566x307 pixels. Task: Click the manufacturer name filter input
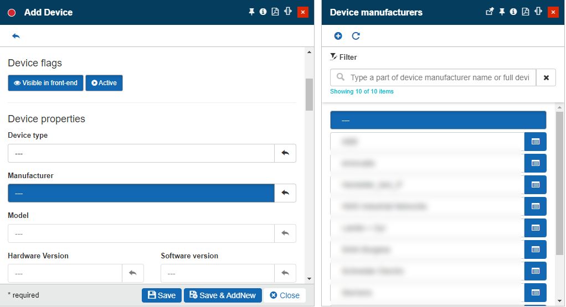[x=440, y=77]
